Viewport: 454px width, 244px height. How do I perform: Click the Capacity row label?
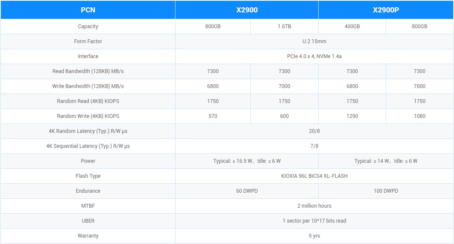pos(88,26)
